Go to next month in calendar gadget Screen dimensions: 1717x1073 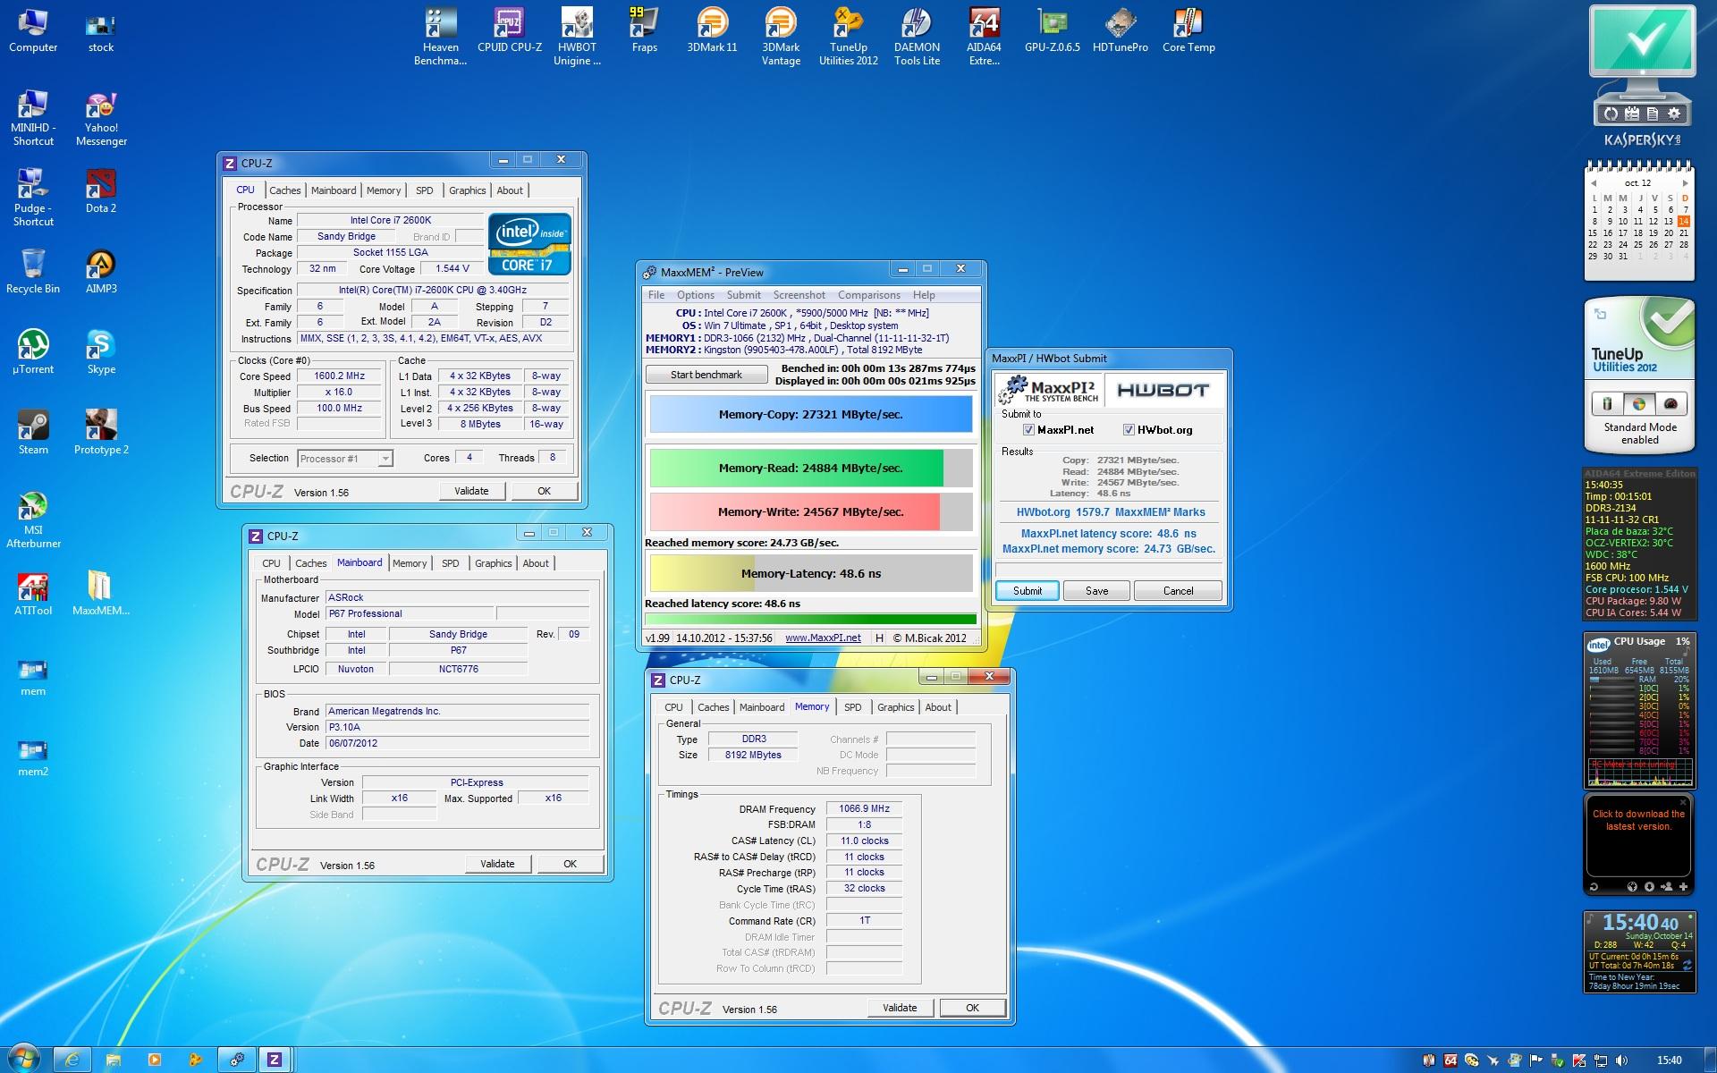[x=1685, y=183]
